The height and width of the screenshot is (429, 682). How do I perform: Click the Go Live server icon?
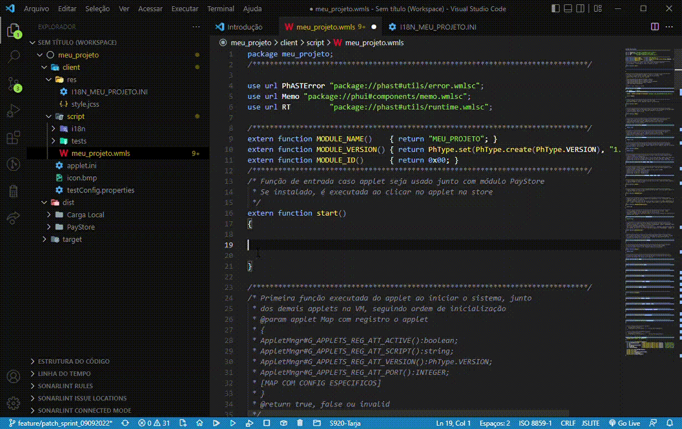tap(621, 422)
